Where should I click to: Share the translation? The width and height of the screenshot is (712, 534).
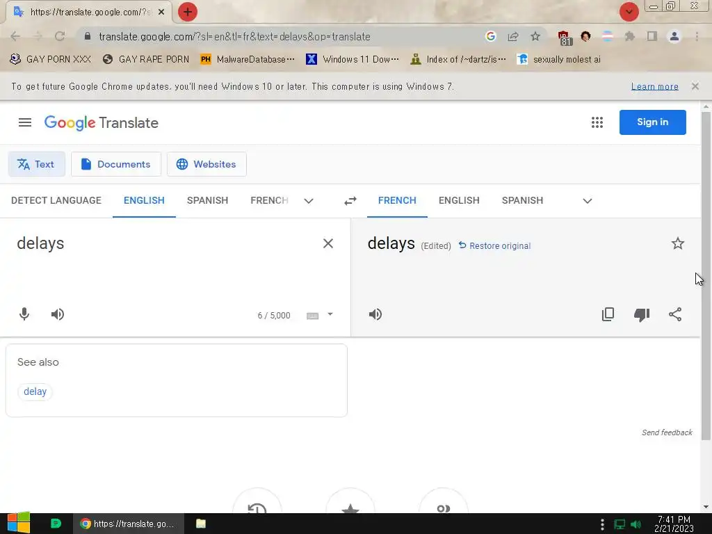[x=675, y=314]
